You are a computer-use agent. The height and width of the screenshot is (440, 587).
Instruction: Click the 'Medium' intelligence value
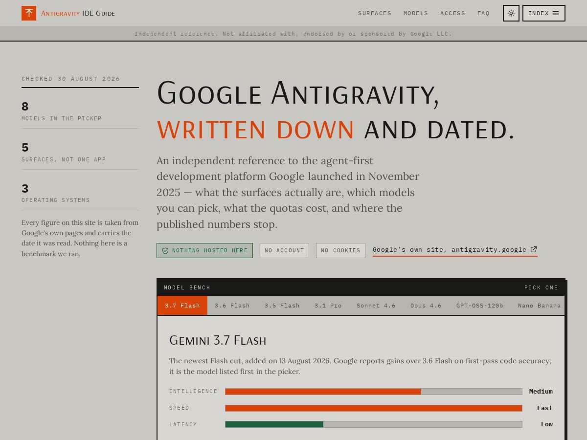click(541, 392)
